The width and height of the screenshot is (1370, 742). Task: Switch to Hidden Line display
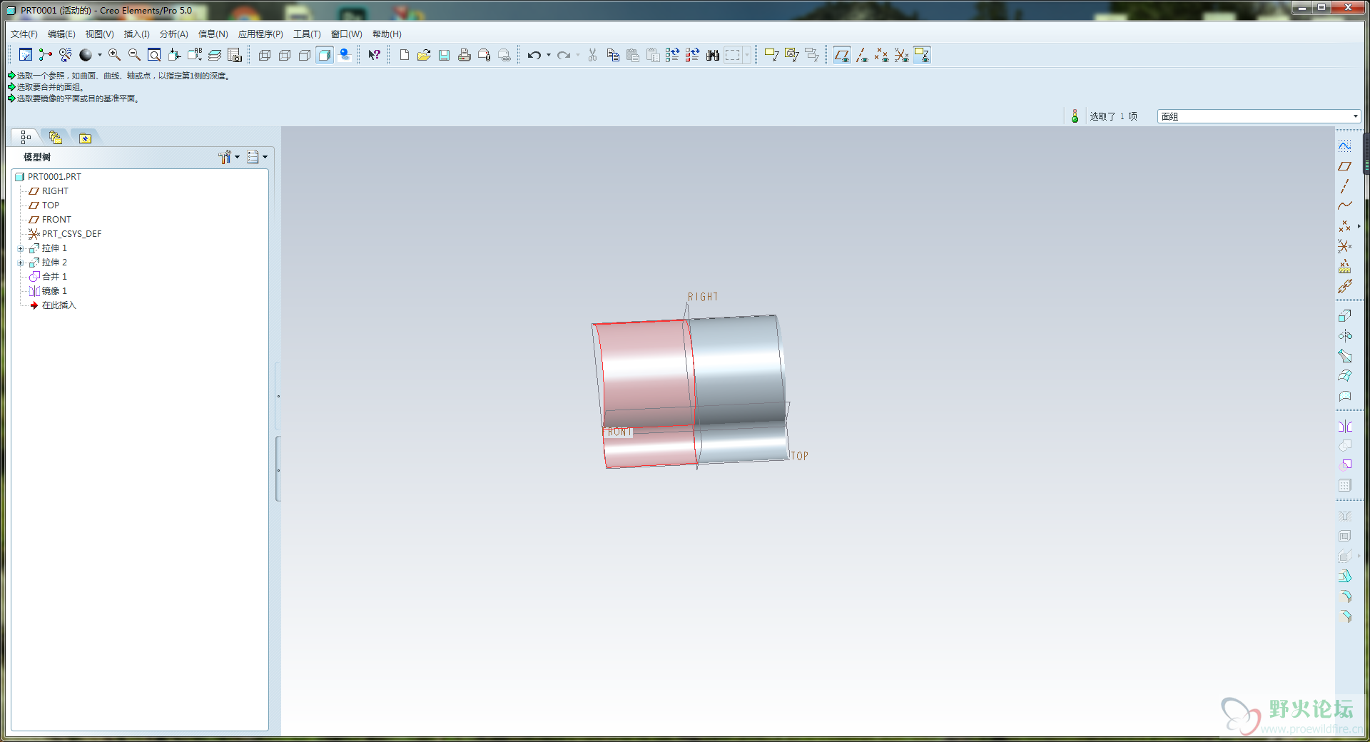tap(285, 55)
